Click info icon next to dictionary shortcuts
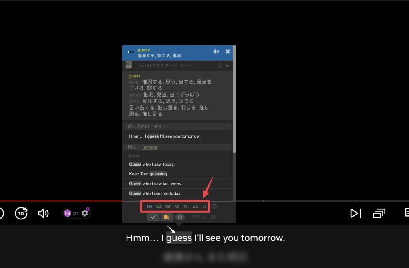Viewport: 409px width, 268px height. click(x=214, y=206)
